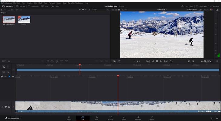Screen dimensions: 221x121
Task: Open the Timeline 1 viewer dropdown
Action: click(x=162, y=10)
